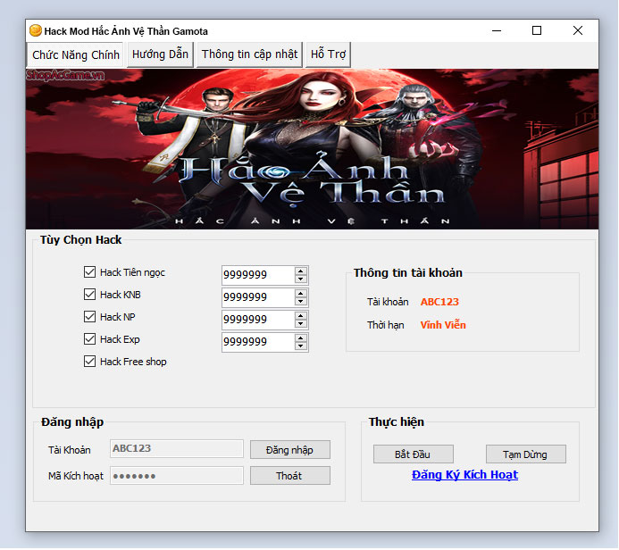619x550 pixels.
Task: Click the Bắt Đầu button
Action: click(414, 454)
